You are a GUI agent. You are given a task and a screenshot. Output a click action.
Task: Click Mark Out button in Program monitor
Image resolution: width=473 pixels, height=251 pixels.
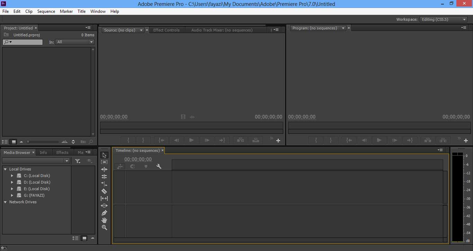[x=331, y=140]
